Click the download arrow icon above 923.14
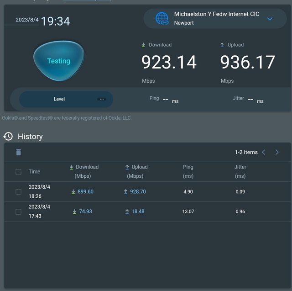This screenshot has width=292, height=291. click(x=144, y=45)
